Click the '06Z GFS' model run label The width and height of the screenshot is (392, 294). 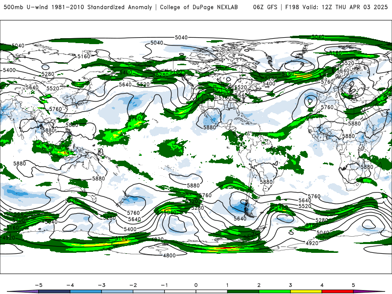(x=265, y=7)
